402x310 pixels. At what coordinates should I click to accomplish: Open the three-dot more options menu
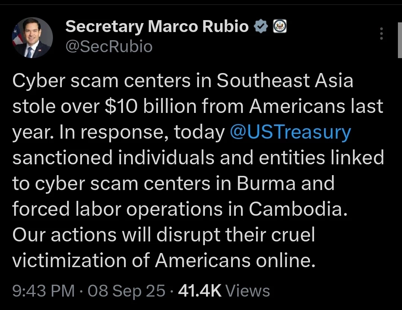coord(381,34)
